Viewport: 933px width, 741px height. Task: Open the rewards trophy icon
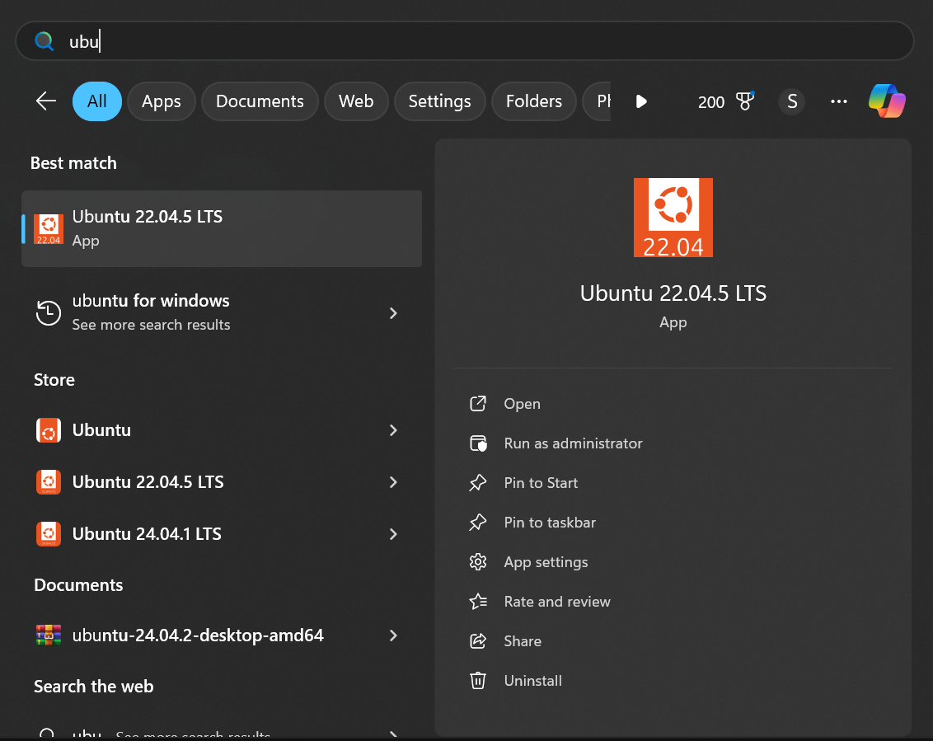click(x=745, y=101)
